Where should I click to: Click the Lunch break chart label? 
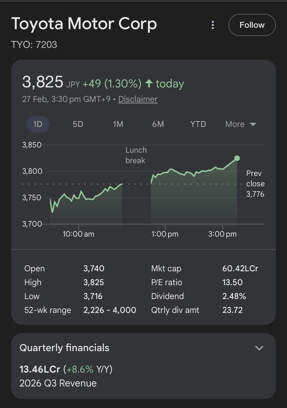136,155
